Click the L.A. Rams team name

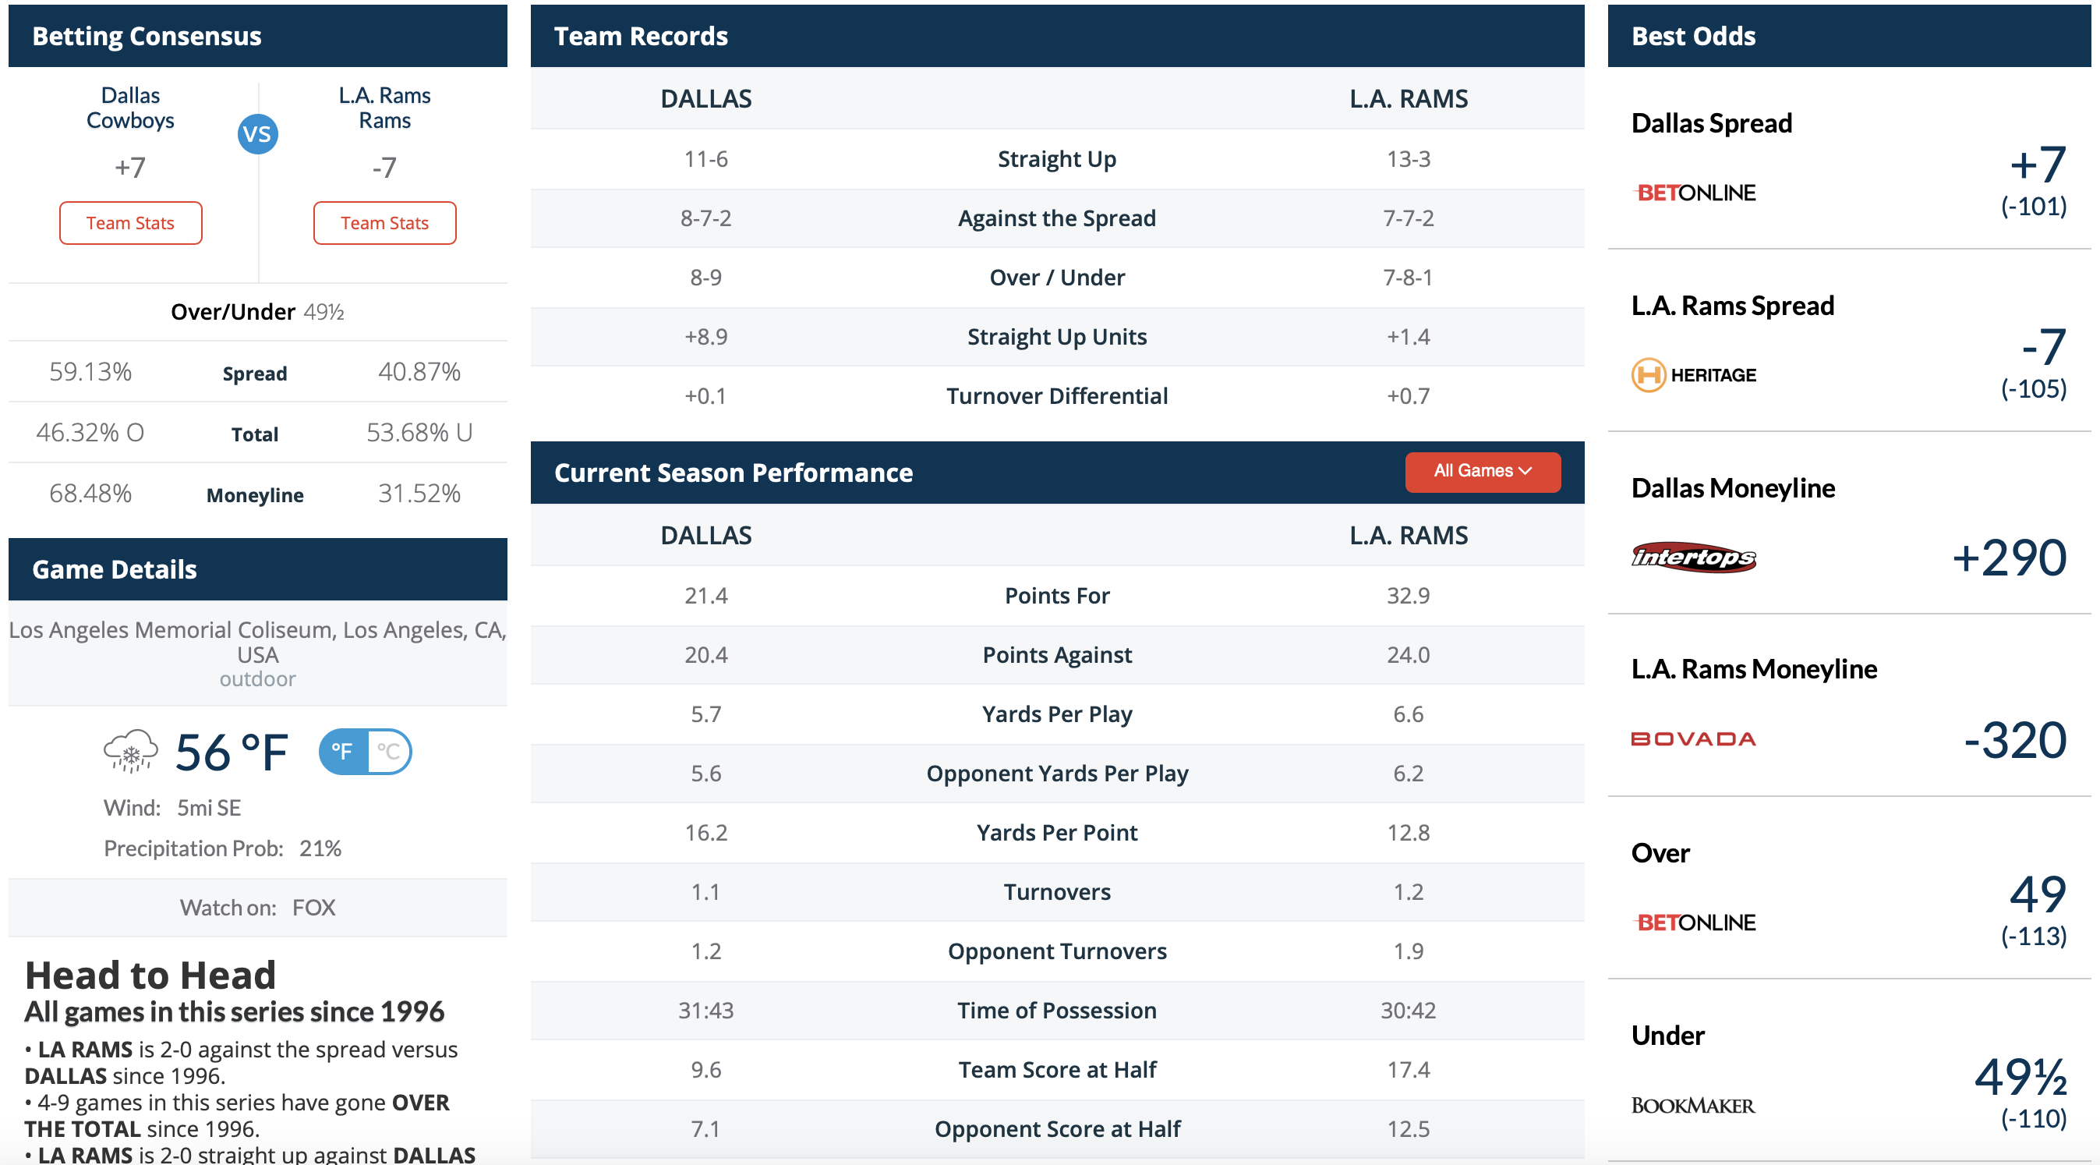(385, 108)
